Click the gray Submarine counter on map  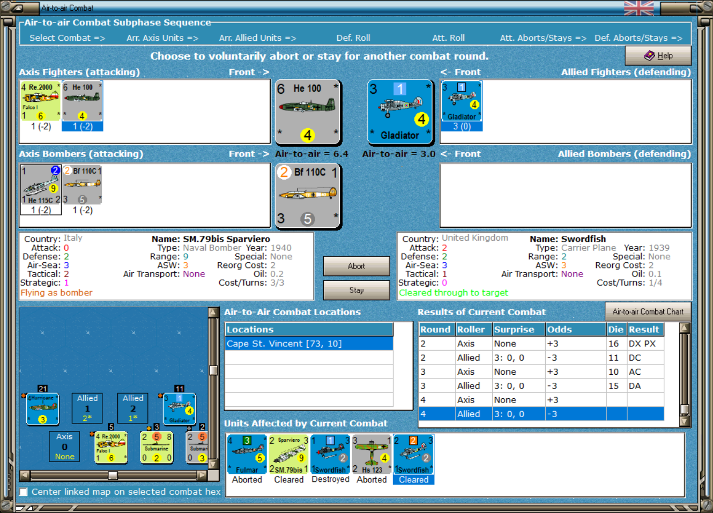[x=197, y=448]
